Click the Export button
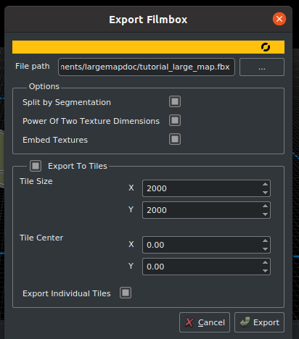Image resolution: width=299 pixels, height=339 pixels. pos(259,322)
